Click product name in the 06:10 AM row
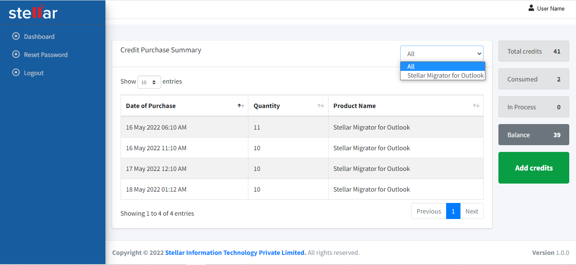The image size is (576, 265). pos(406,127)
